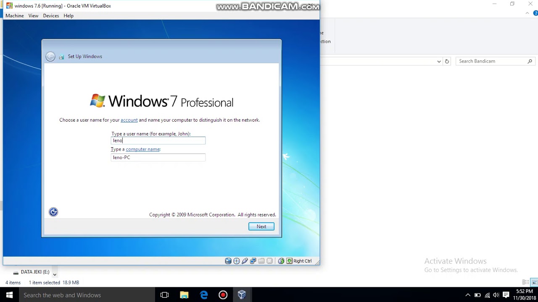Open the Machine menu
The width and height of the screenshot is (538, 302).
pos(15,16)
